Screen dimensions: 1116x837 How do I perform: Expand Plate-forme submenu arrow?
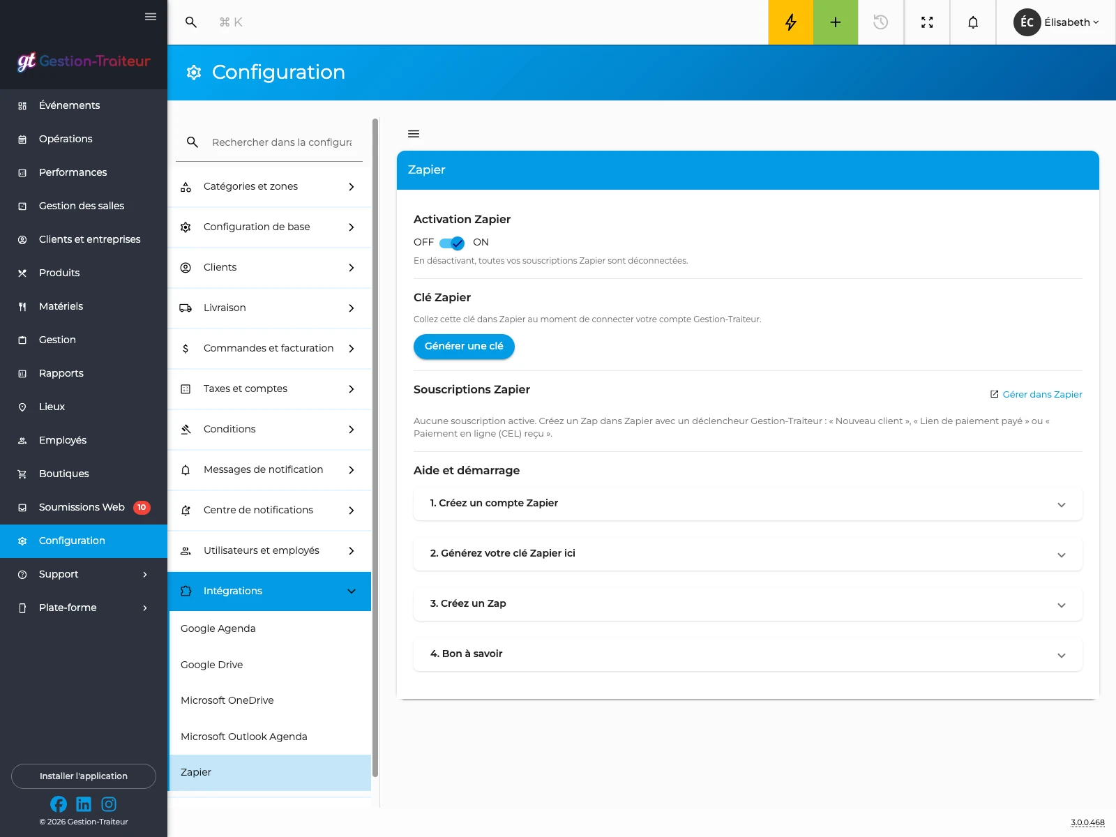pyautogui.click(x=145, y=608)
